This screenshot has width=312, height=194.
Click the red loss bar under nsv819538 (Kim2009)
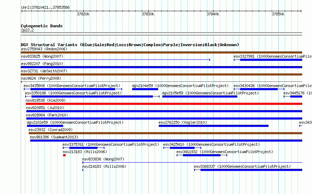[x=164, y=104]
